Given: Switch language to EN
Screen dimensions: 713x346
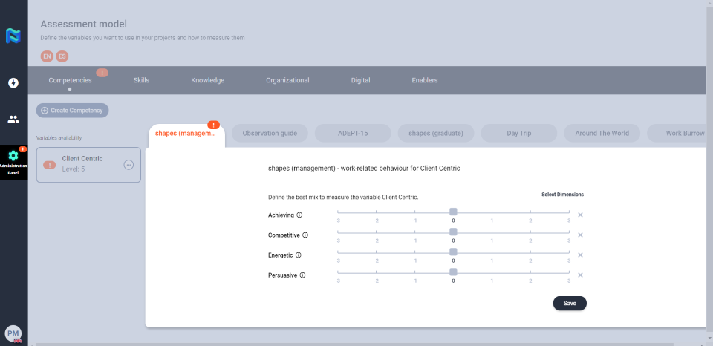Looking at the screenshot, I should coord(47,56).
